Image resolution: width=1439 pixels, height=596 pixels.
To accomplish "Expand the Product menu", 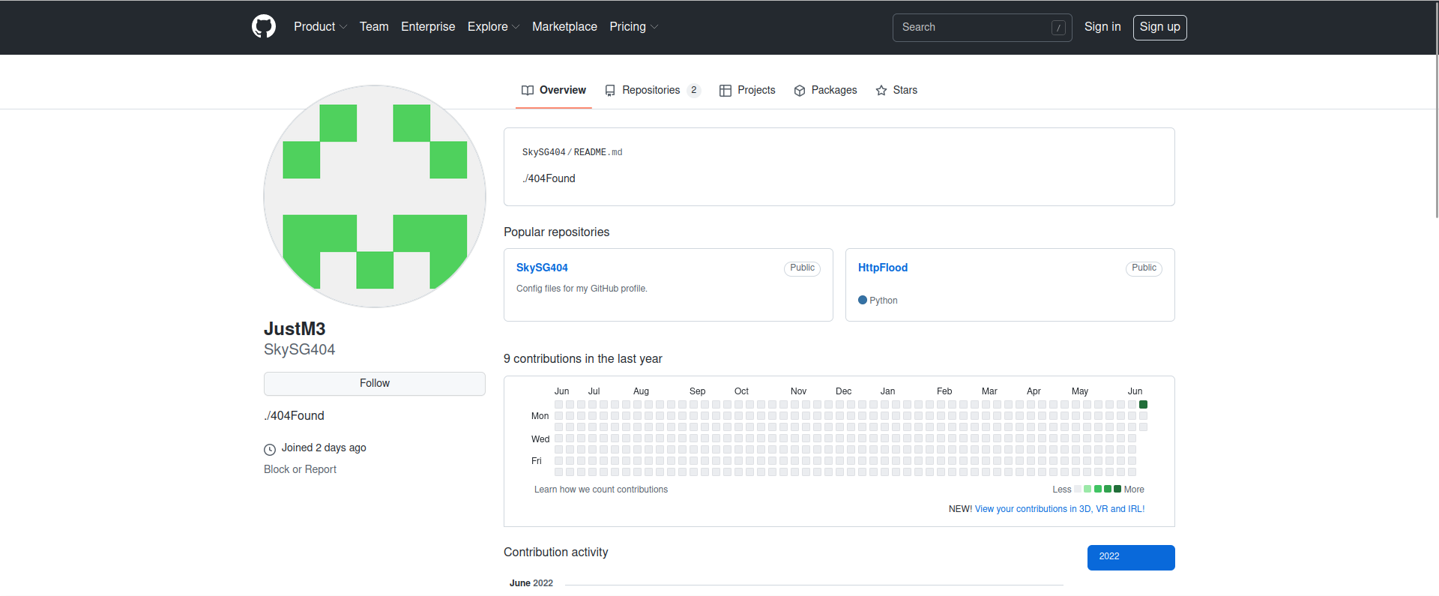I will [320, 27].
